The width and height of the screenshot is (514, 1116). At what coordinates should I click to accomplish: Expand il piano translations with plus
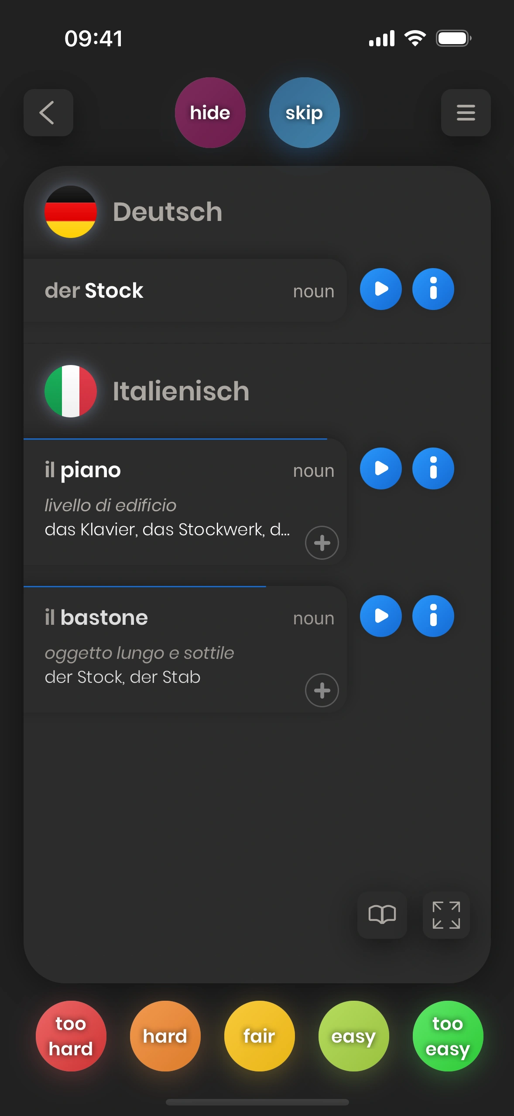click(322, 543)
